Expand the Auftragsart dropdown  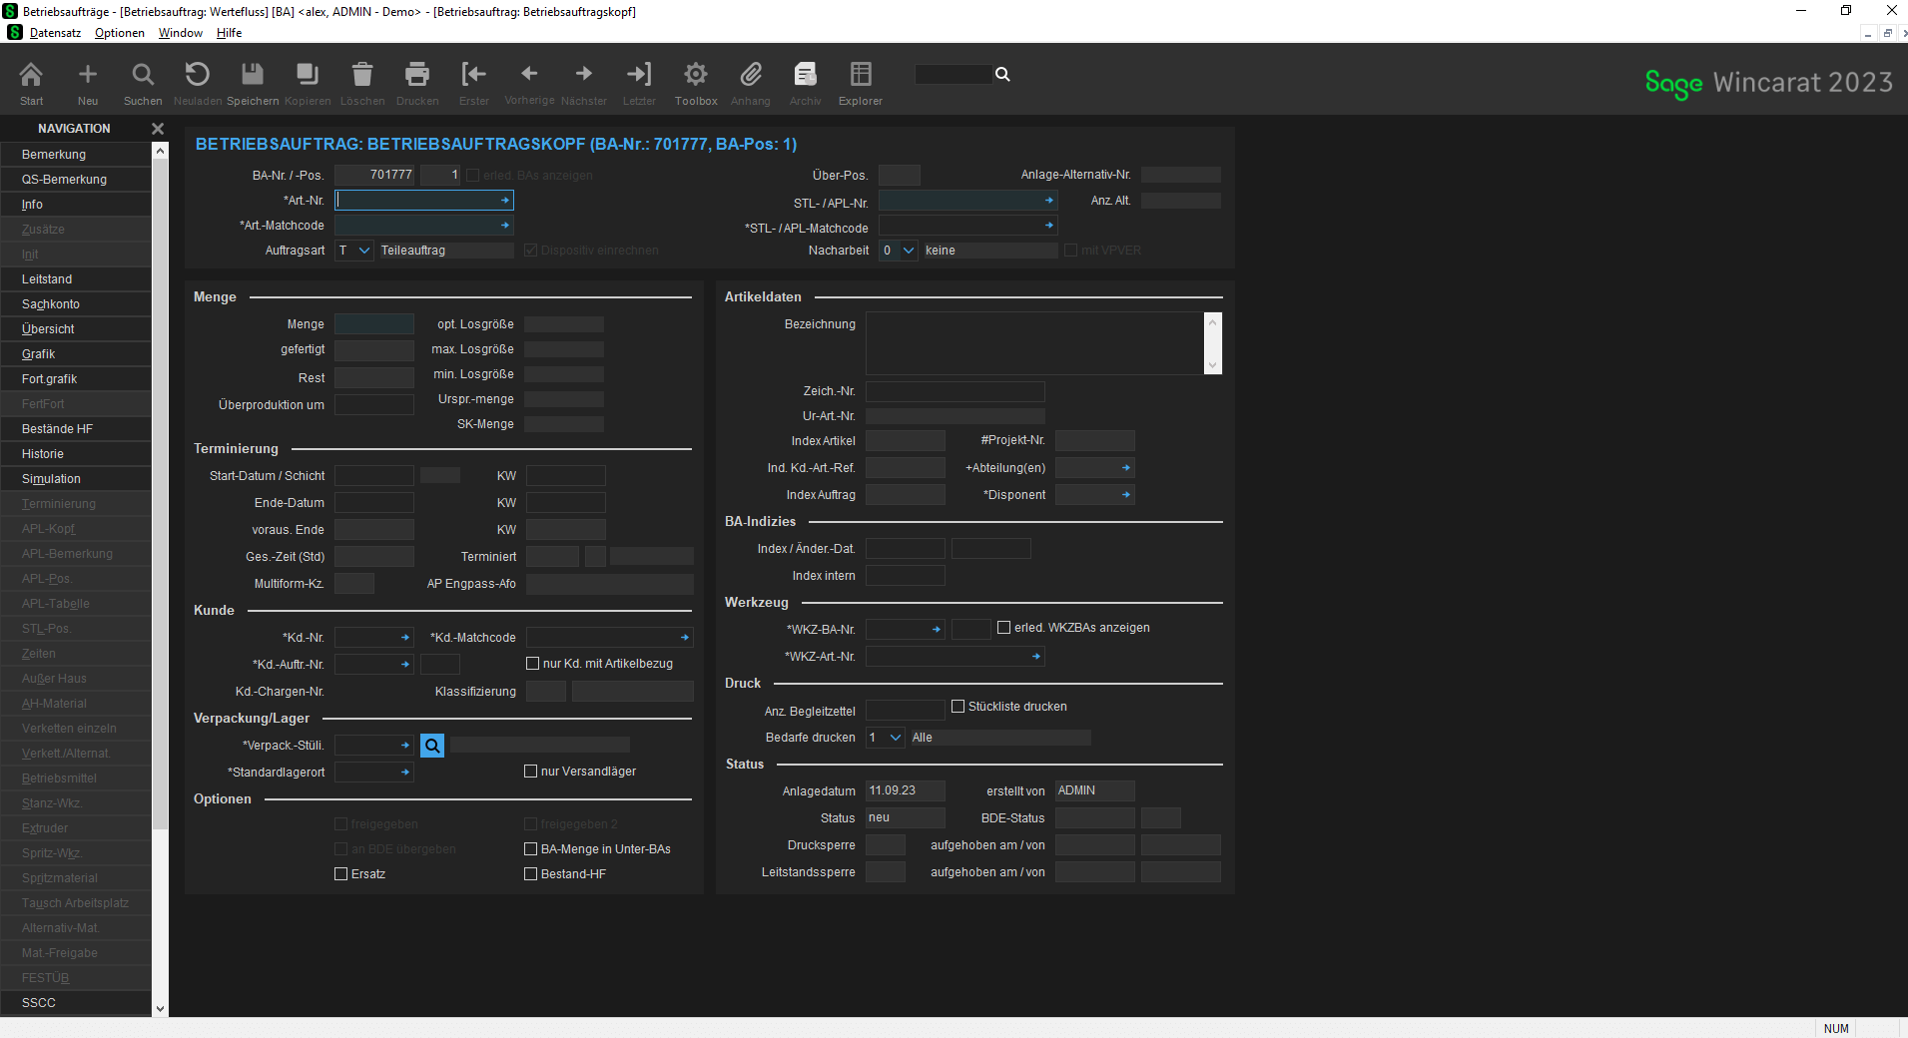click(x=364, y=251)
